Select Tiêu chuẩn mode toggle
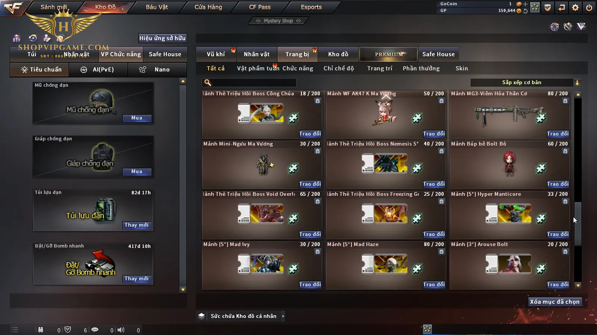The height and width of the screenshot is (335, 597). [x=40, y=70]
